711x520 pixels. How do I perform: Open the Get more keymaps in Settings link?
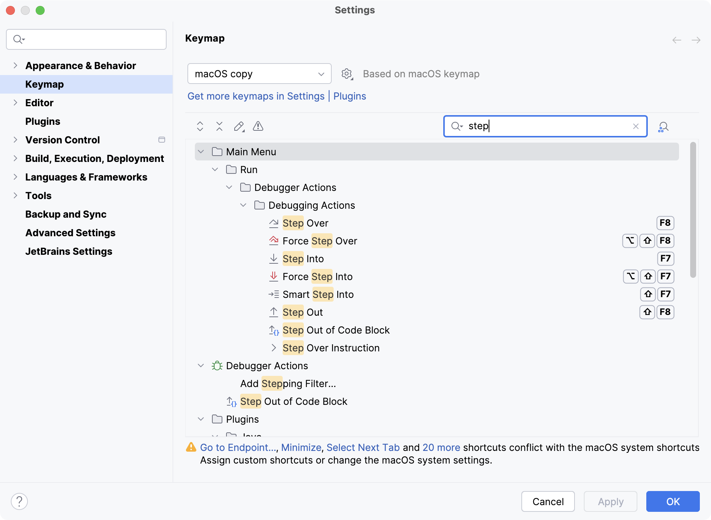[x=256, y=96]
